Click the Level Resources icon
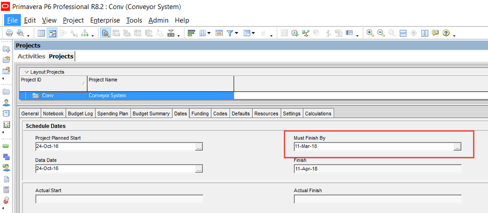Screen dimensions: 488x213 click(x=306, y=33)
